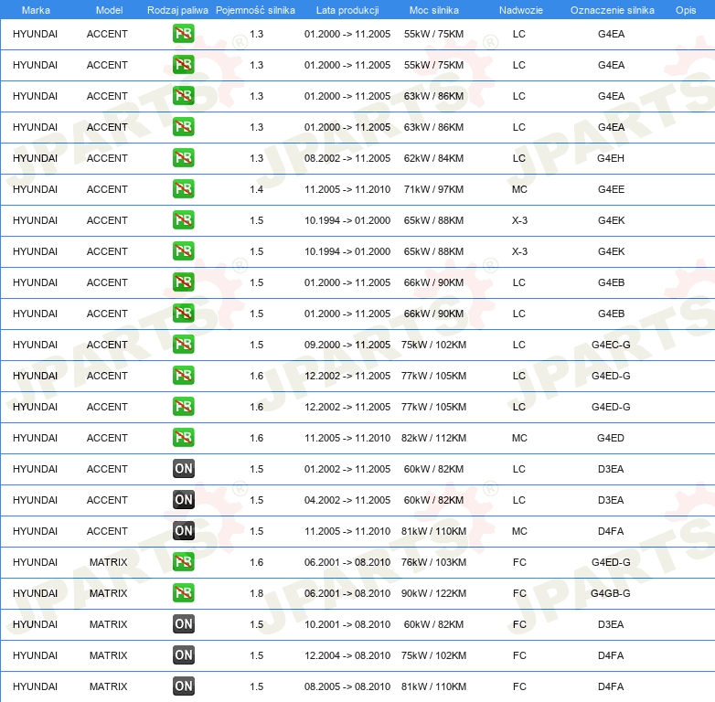Click the 1.8 engine capacity cell
Viewport: 715px width, 702px height.
pyautogui.click(x=256, y=593)
